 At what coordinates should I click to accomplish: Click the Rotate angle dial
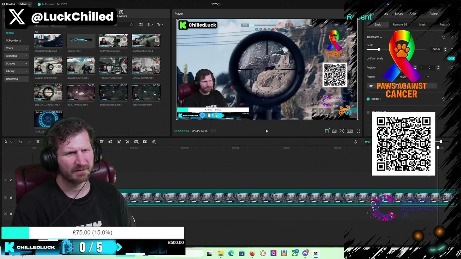[x=428, y=77]
